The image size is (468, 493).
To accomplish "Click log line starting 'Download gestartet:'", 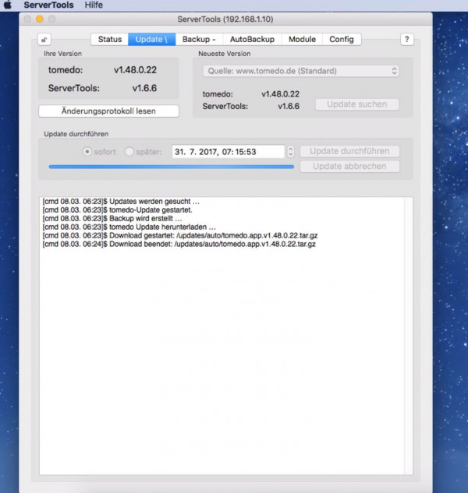I will (x=180, y=235).
